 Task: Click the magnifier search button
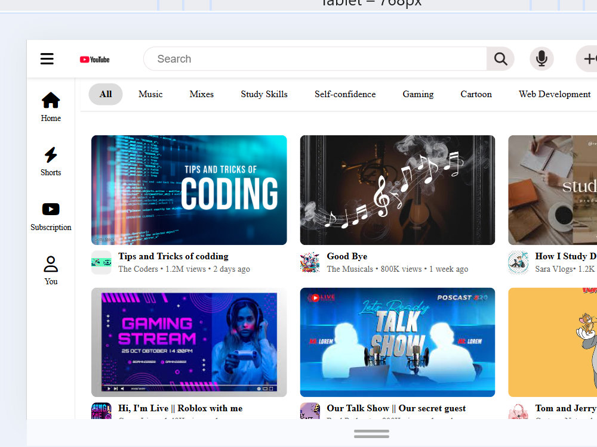pyautogui.click(x=500, y=59)
